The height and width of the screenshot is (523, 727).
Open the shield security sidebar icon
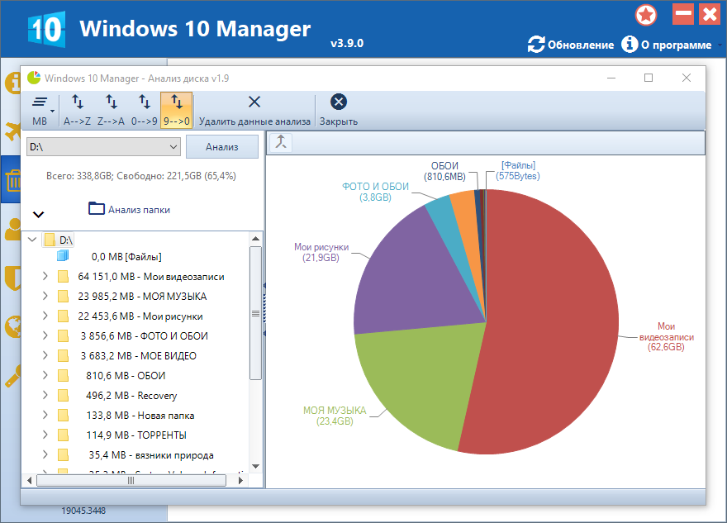click(x=13, y=278)
